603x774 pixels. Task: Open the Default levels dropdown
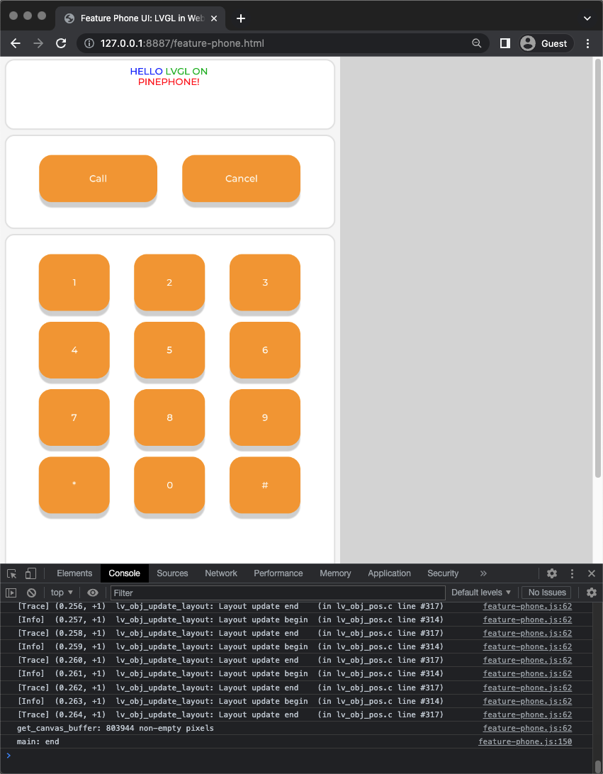[481, 593]
